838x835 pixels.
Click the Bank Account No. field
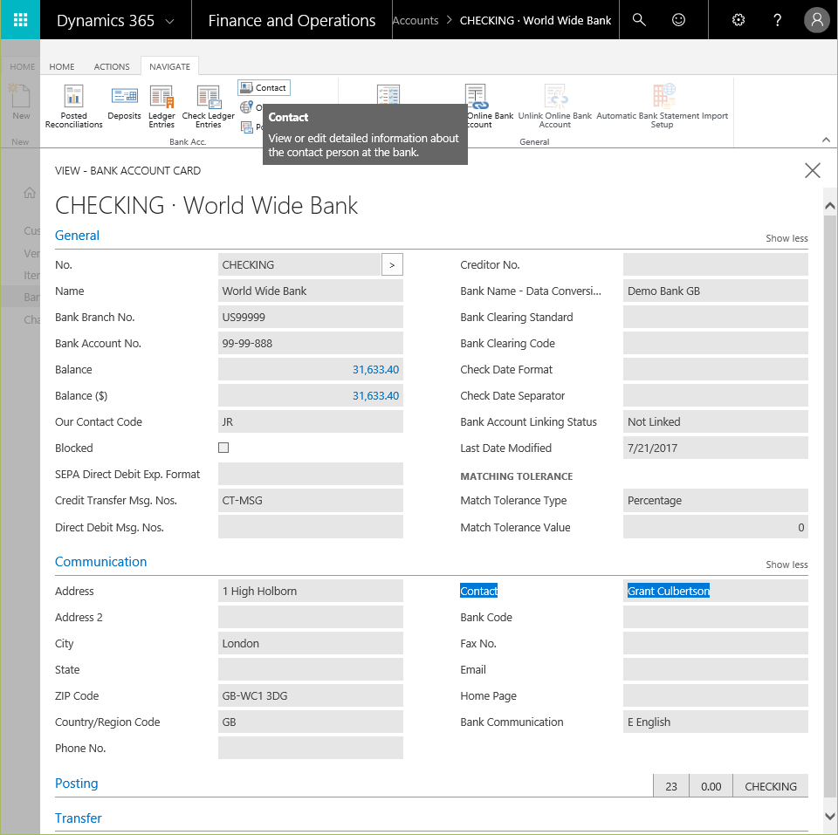311,344
